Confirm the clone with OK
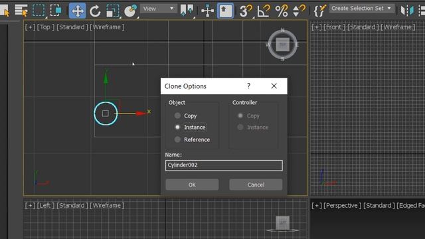This screenshot has height=239, width=425. (x=192, y=185)
